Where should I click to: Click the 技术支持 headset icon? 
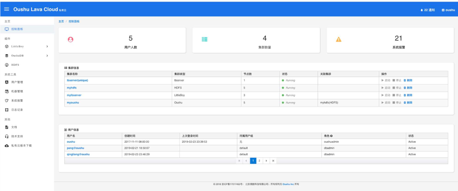pos(7,136)
